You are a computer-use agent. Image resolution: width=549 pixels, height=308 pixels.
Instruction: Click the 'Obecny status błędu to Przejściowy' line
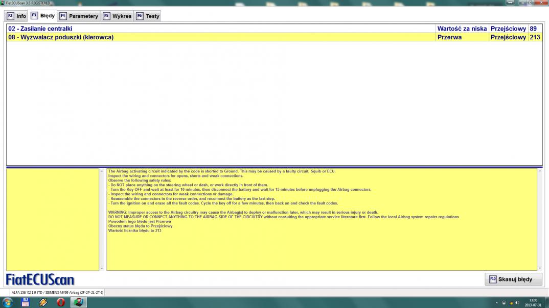[140, 226]
